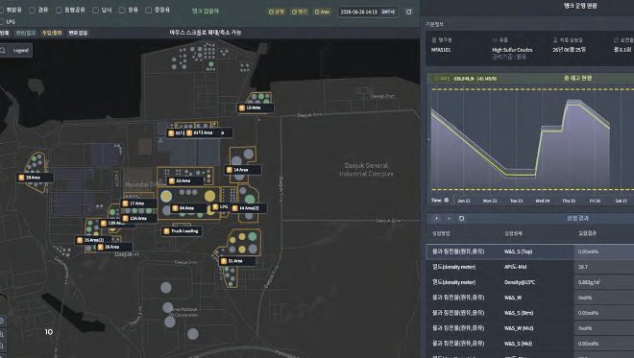Select the W&S_S (Mid) result row
This screenshot has height=358, width=634.
[x=530, y=344]
